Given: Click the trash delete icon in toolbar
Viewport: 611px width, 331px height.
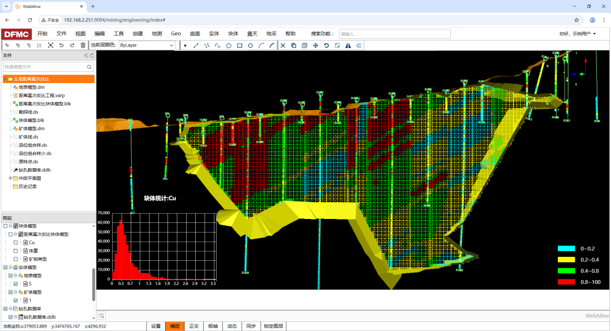Looking at the screenshot, I should 83,45.
